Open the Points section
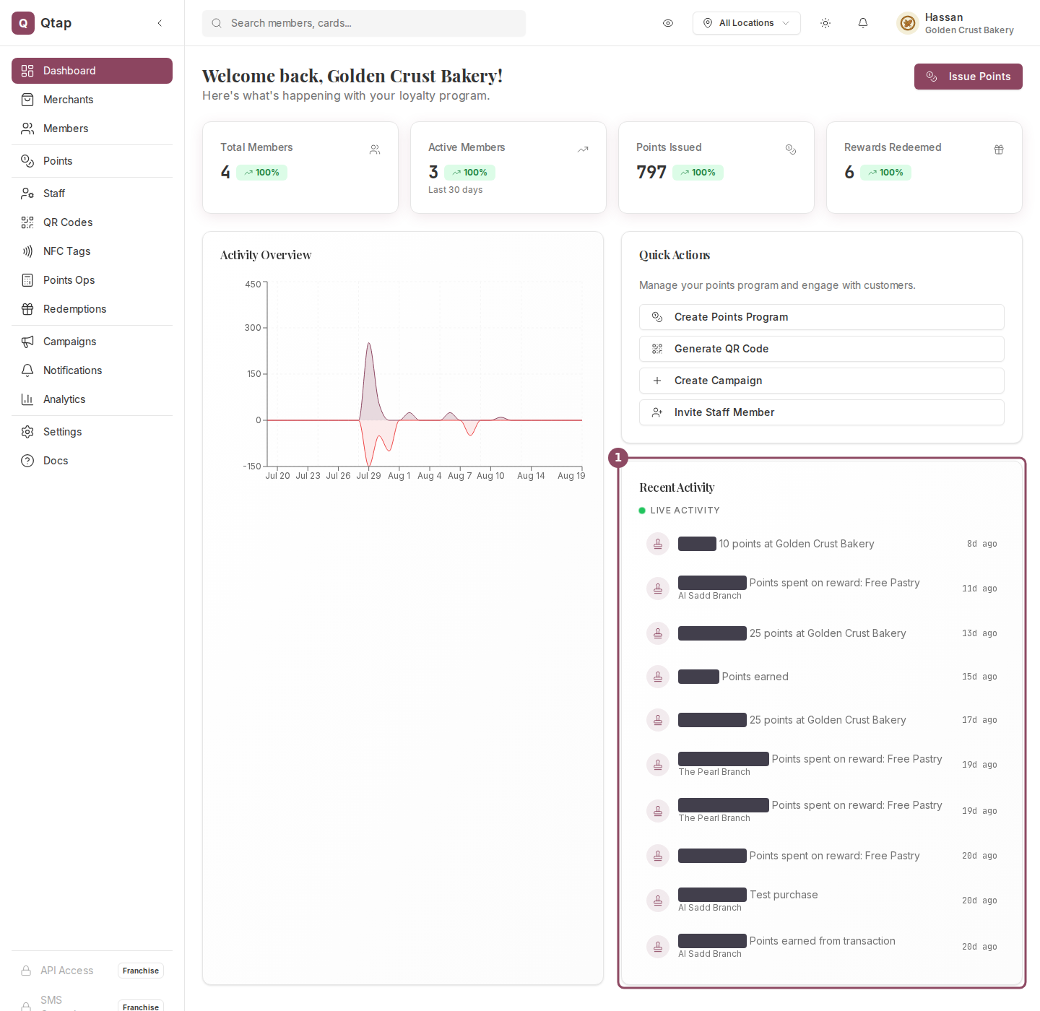This screenshot has width=1040, height=1011. [92, 161]
